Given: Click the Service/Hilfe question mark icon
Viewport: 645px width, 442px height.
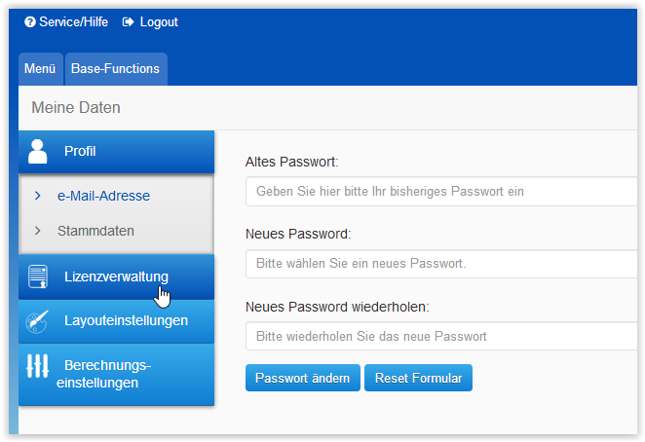Looking at the screenshot, I should 30,21.
